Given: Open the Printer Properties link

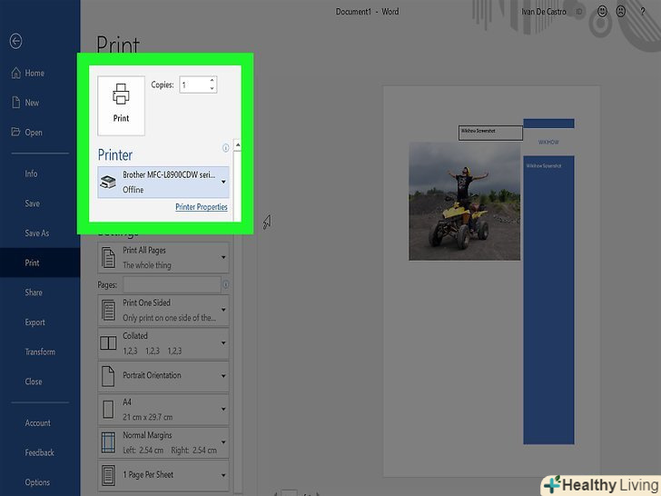Looking at the screenshot, I should 202,207.
